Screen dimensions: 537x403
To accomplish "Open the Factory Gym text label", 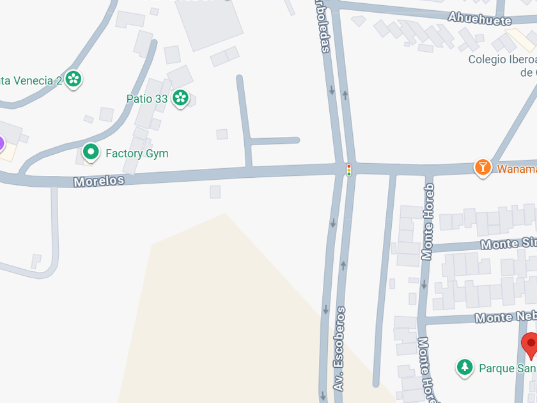I will pyautogui.click(x=137, y=153).
